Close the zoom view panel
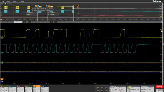Screen dimensions: 164x92 click(161, 22)
